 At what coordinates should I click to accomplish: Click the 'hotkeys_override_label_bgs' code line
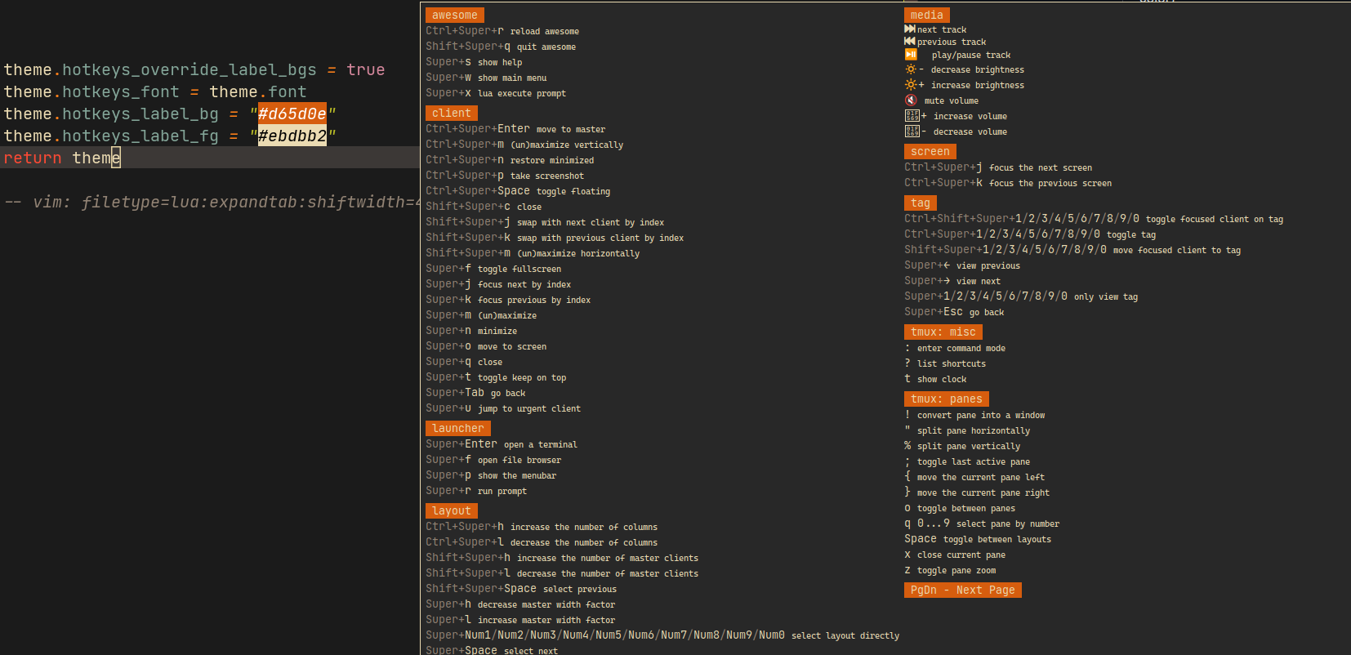pos(194,69)
